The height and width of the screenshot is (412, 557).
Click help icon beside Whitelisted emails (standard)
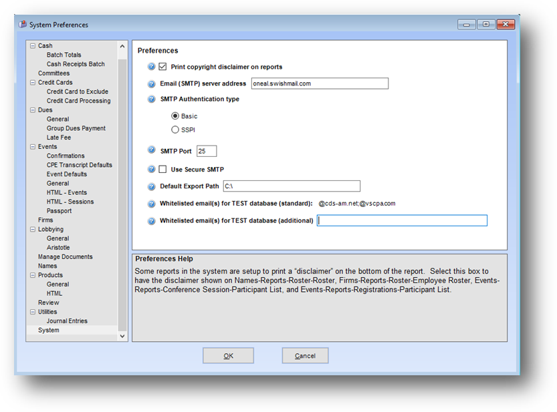151,204
